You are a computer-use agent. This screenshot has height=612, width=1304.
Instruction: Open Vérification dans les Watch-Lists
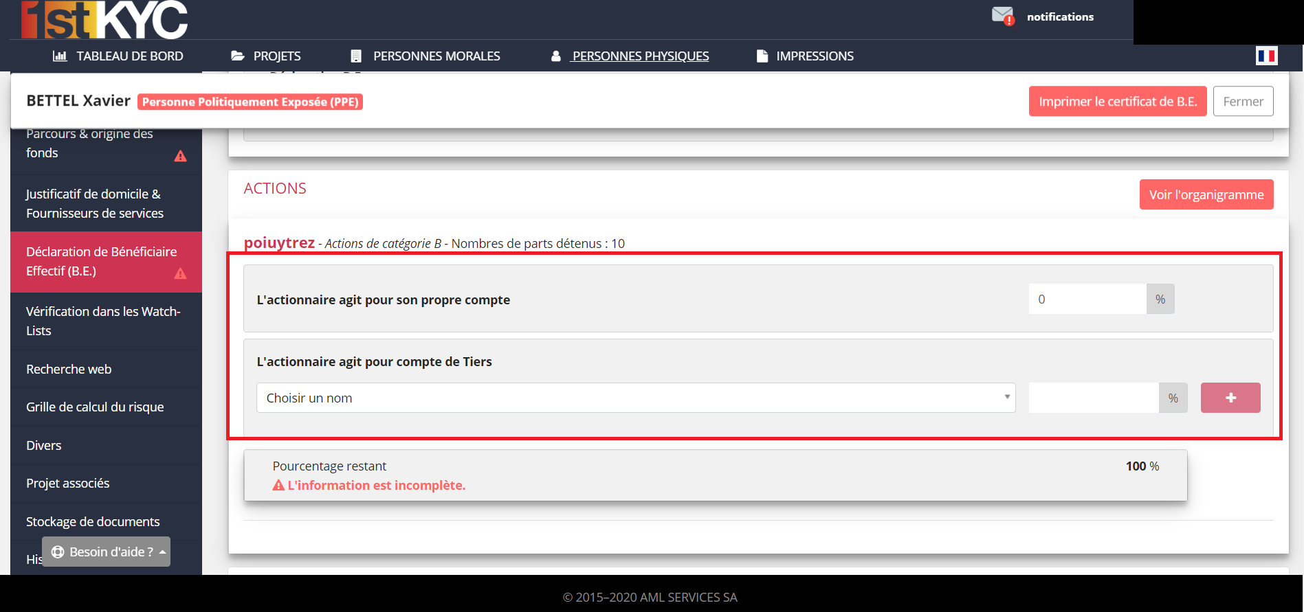[x=107, y=321]
